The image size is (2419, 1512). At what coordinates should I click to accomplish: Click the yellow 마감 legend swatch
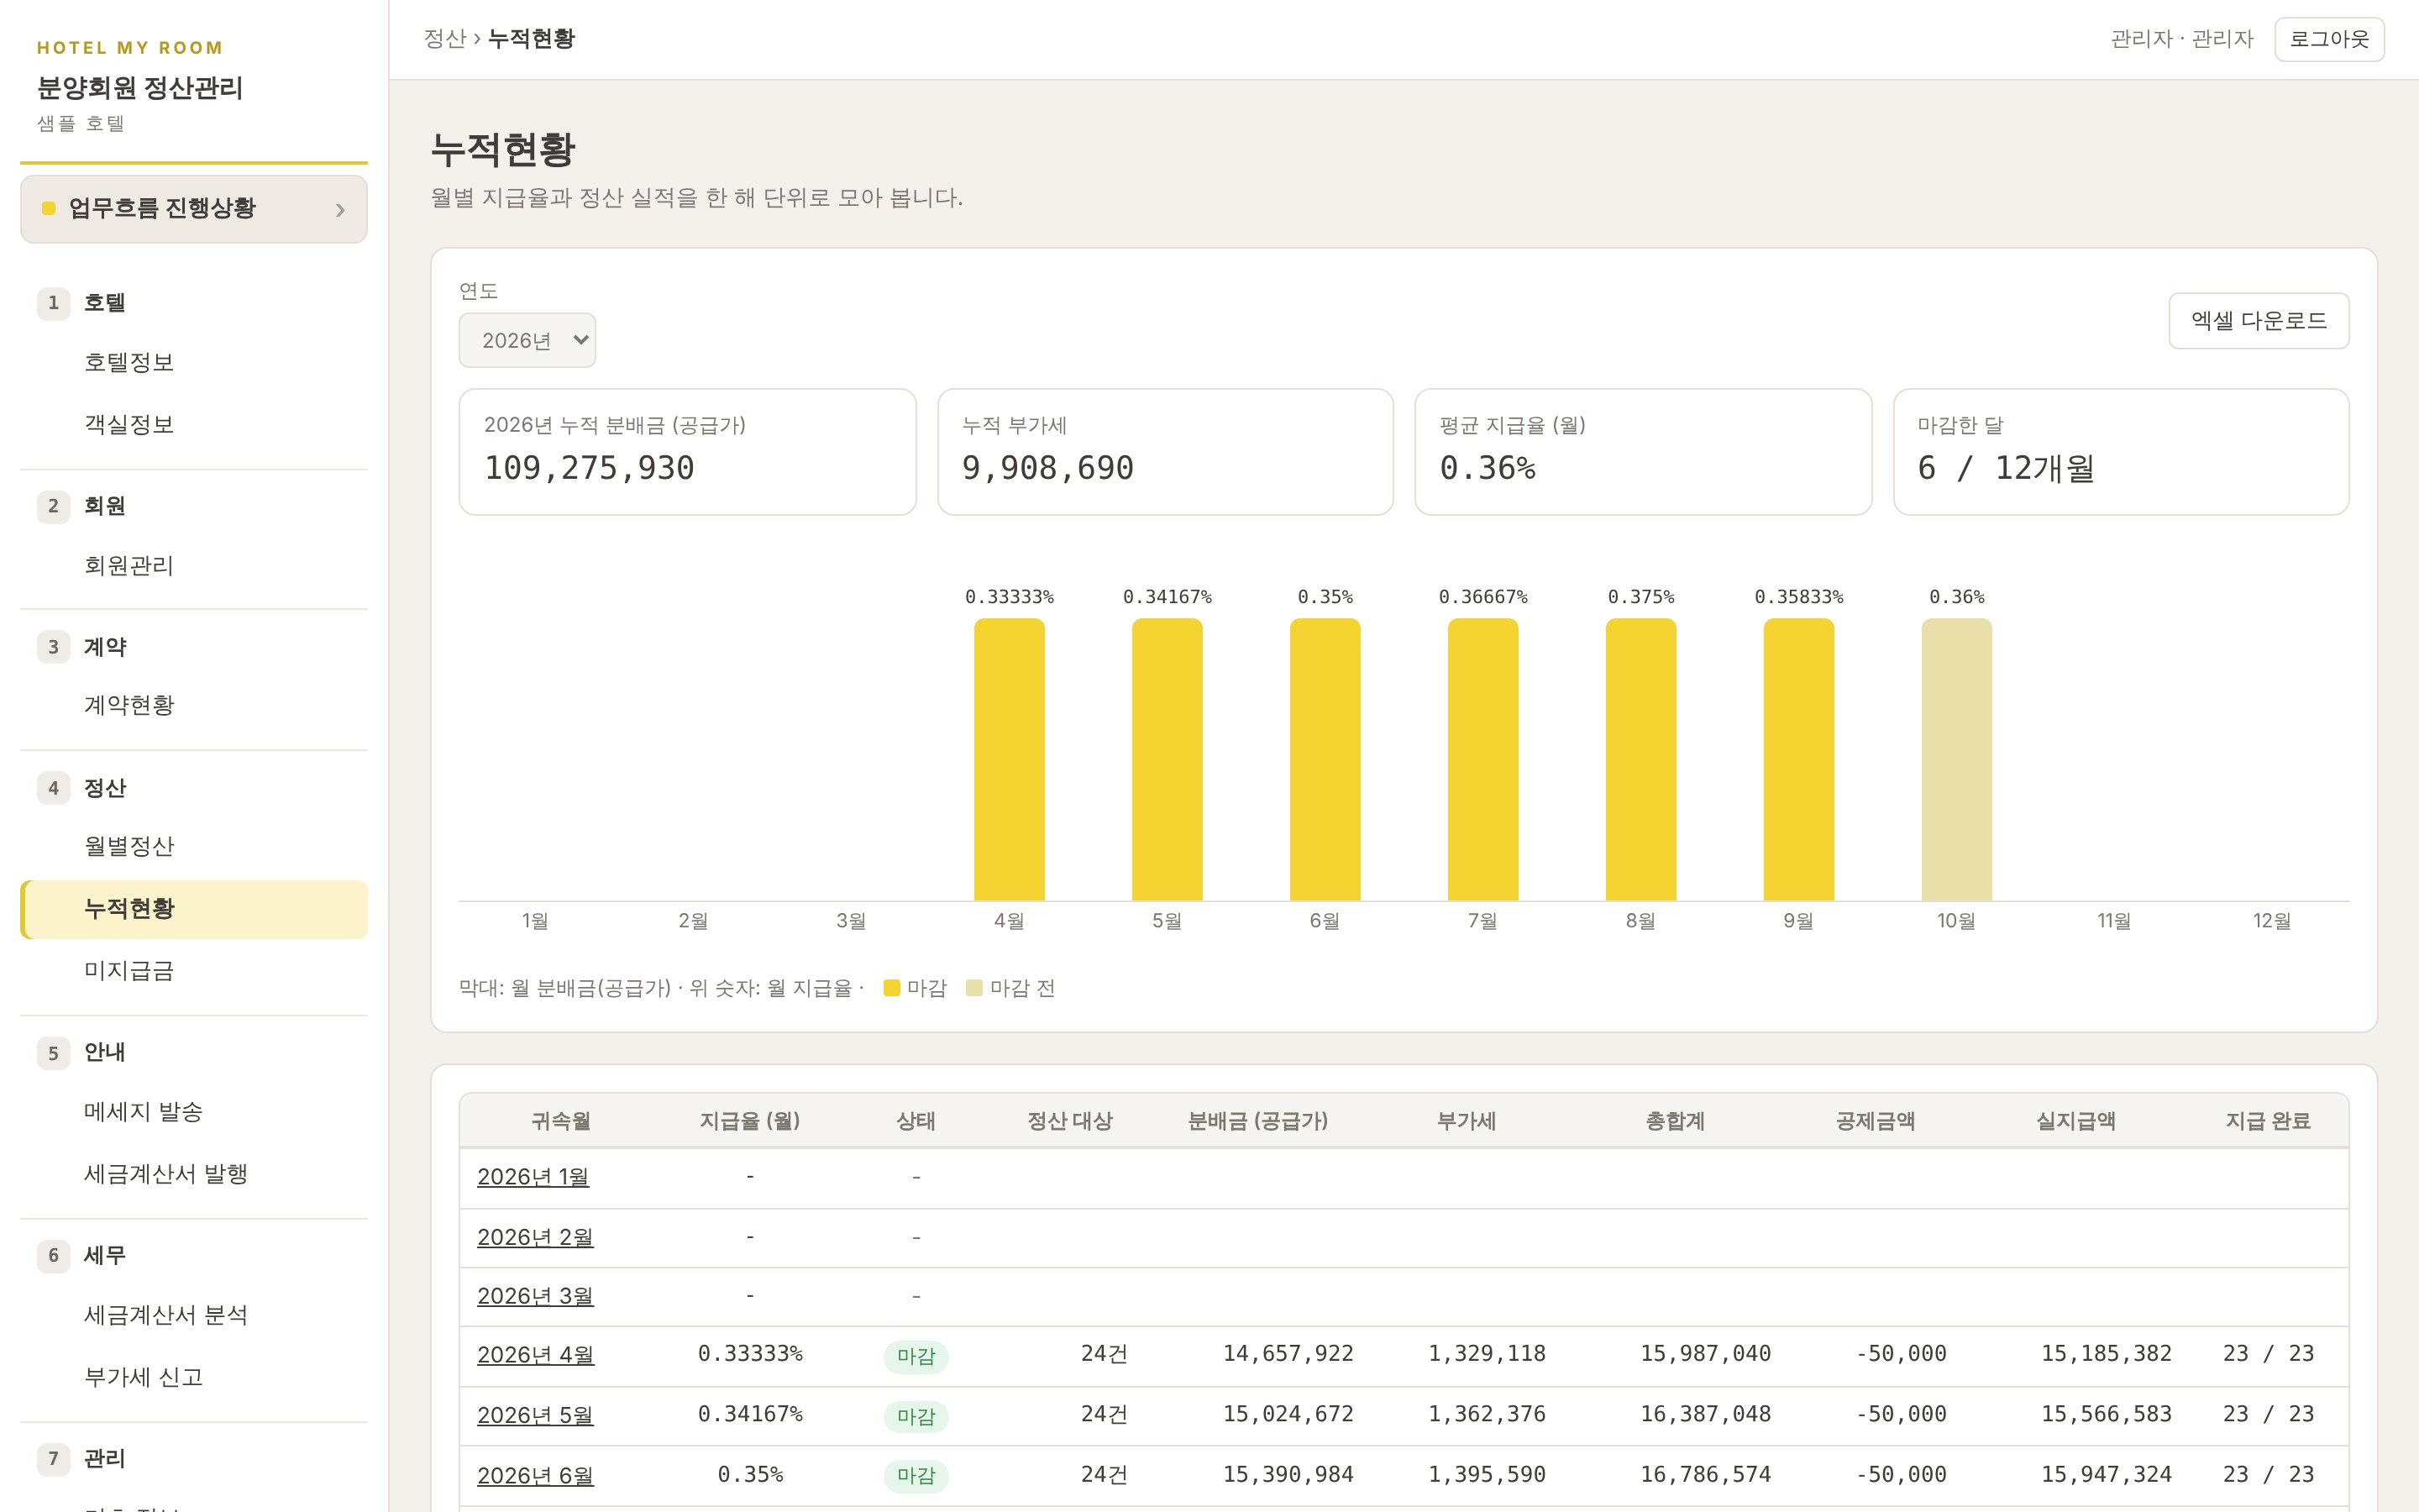(892, 988)
